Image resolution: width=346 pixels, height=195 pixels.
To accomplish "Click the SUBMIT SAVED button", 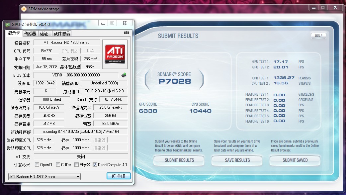I will pos(295,160).
